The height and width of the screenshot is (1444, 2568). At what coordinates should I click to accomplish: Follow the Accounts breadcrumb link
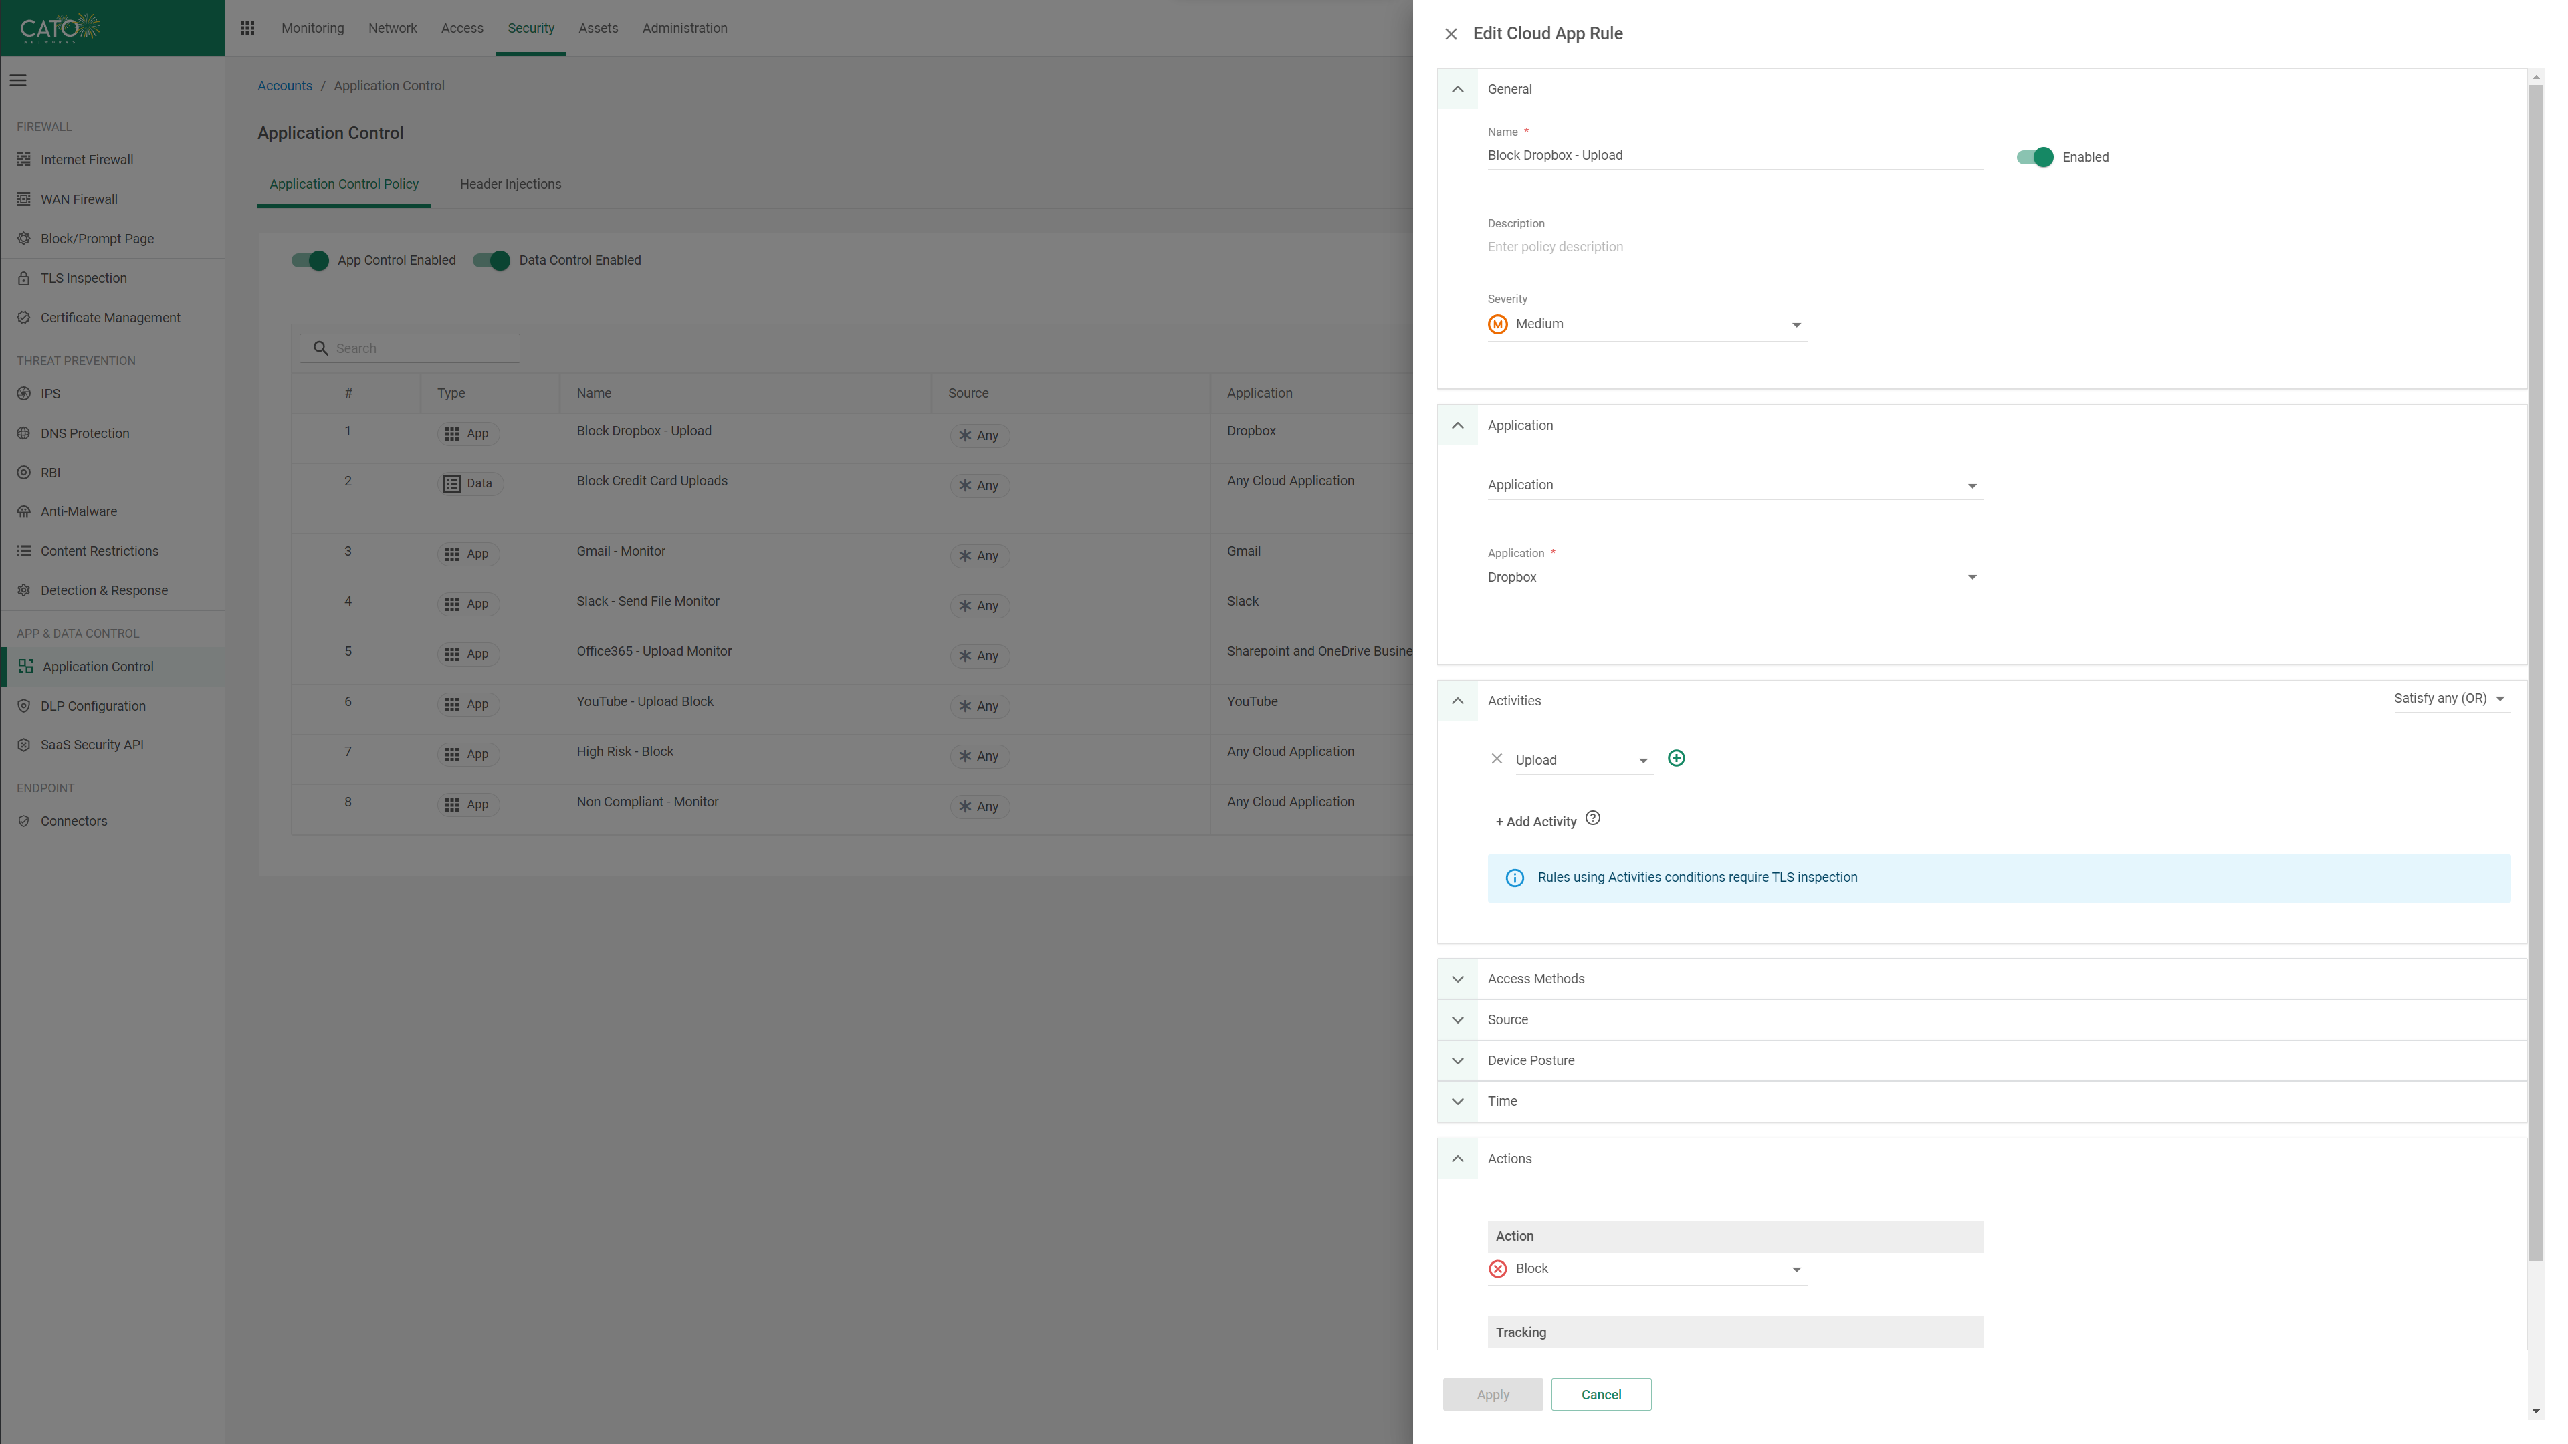click(x=285, y=86)
